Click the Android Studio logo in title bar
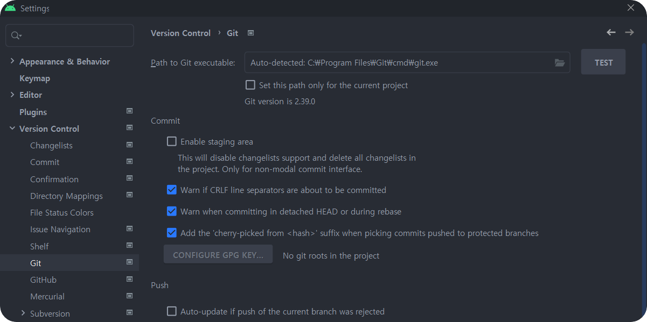The height and width of the screenshot is (322, 647). click(x=10, y=8)
